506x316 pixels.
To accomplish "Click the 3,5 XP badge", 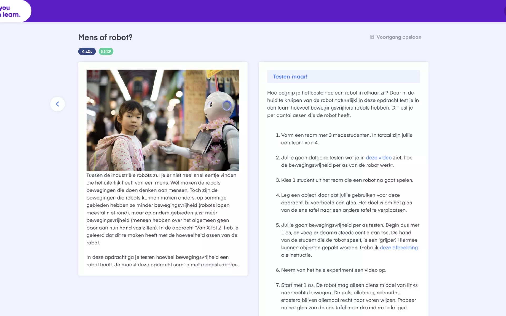I will pyautogui.click(x=106, y=51).
